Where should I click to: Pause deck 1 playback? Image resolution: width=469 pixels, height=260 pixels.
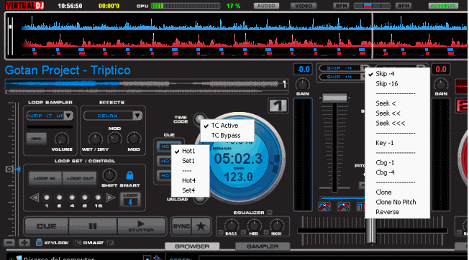coord(93,226)
